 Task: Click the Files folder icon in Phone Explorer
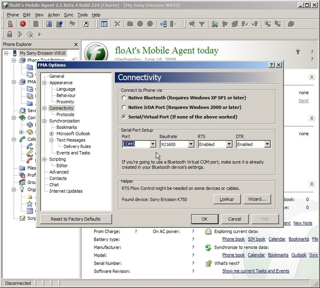pos(22,168)
